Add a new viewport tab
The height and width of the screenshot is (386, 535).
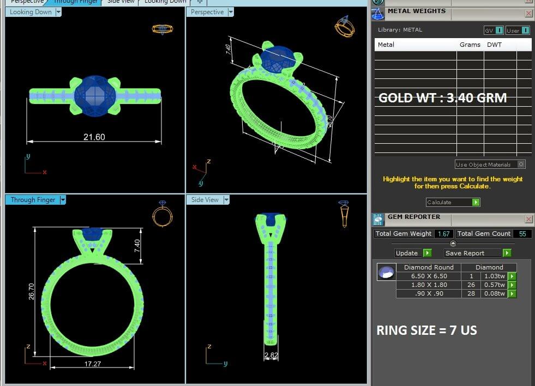tap(200, 2)
